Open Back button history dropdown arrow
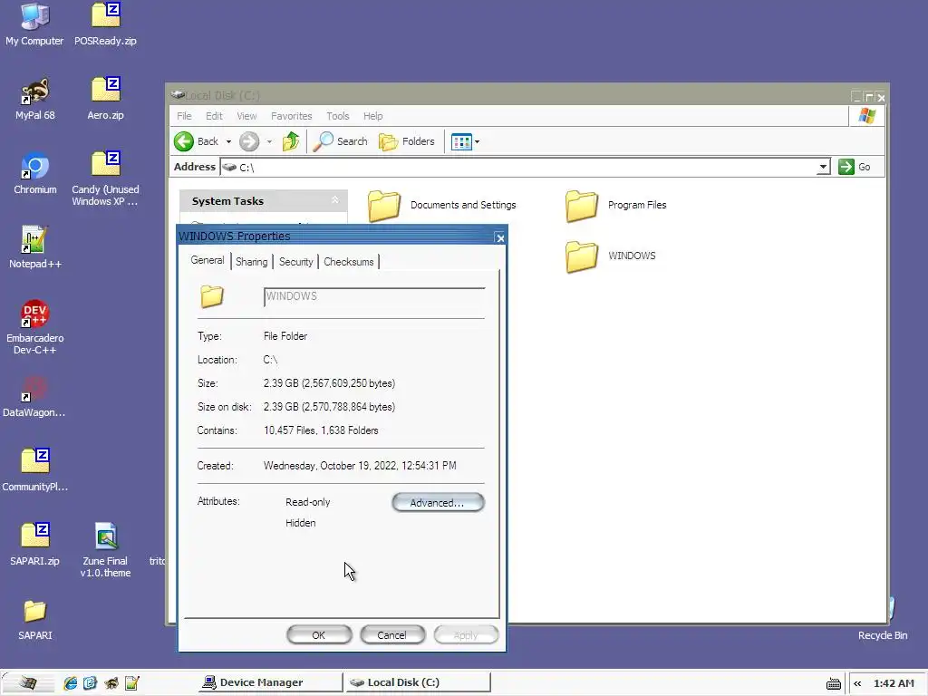 click(228, 142)
